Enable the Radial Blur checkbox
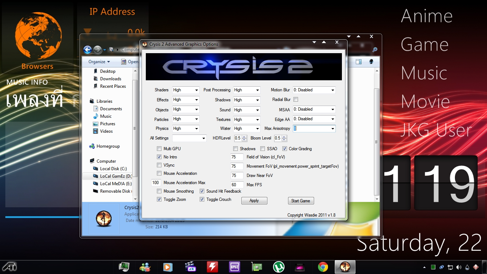The image size is (487, 274). (x=296, y=100)
